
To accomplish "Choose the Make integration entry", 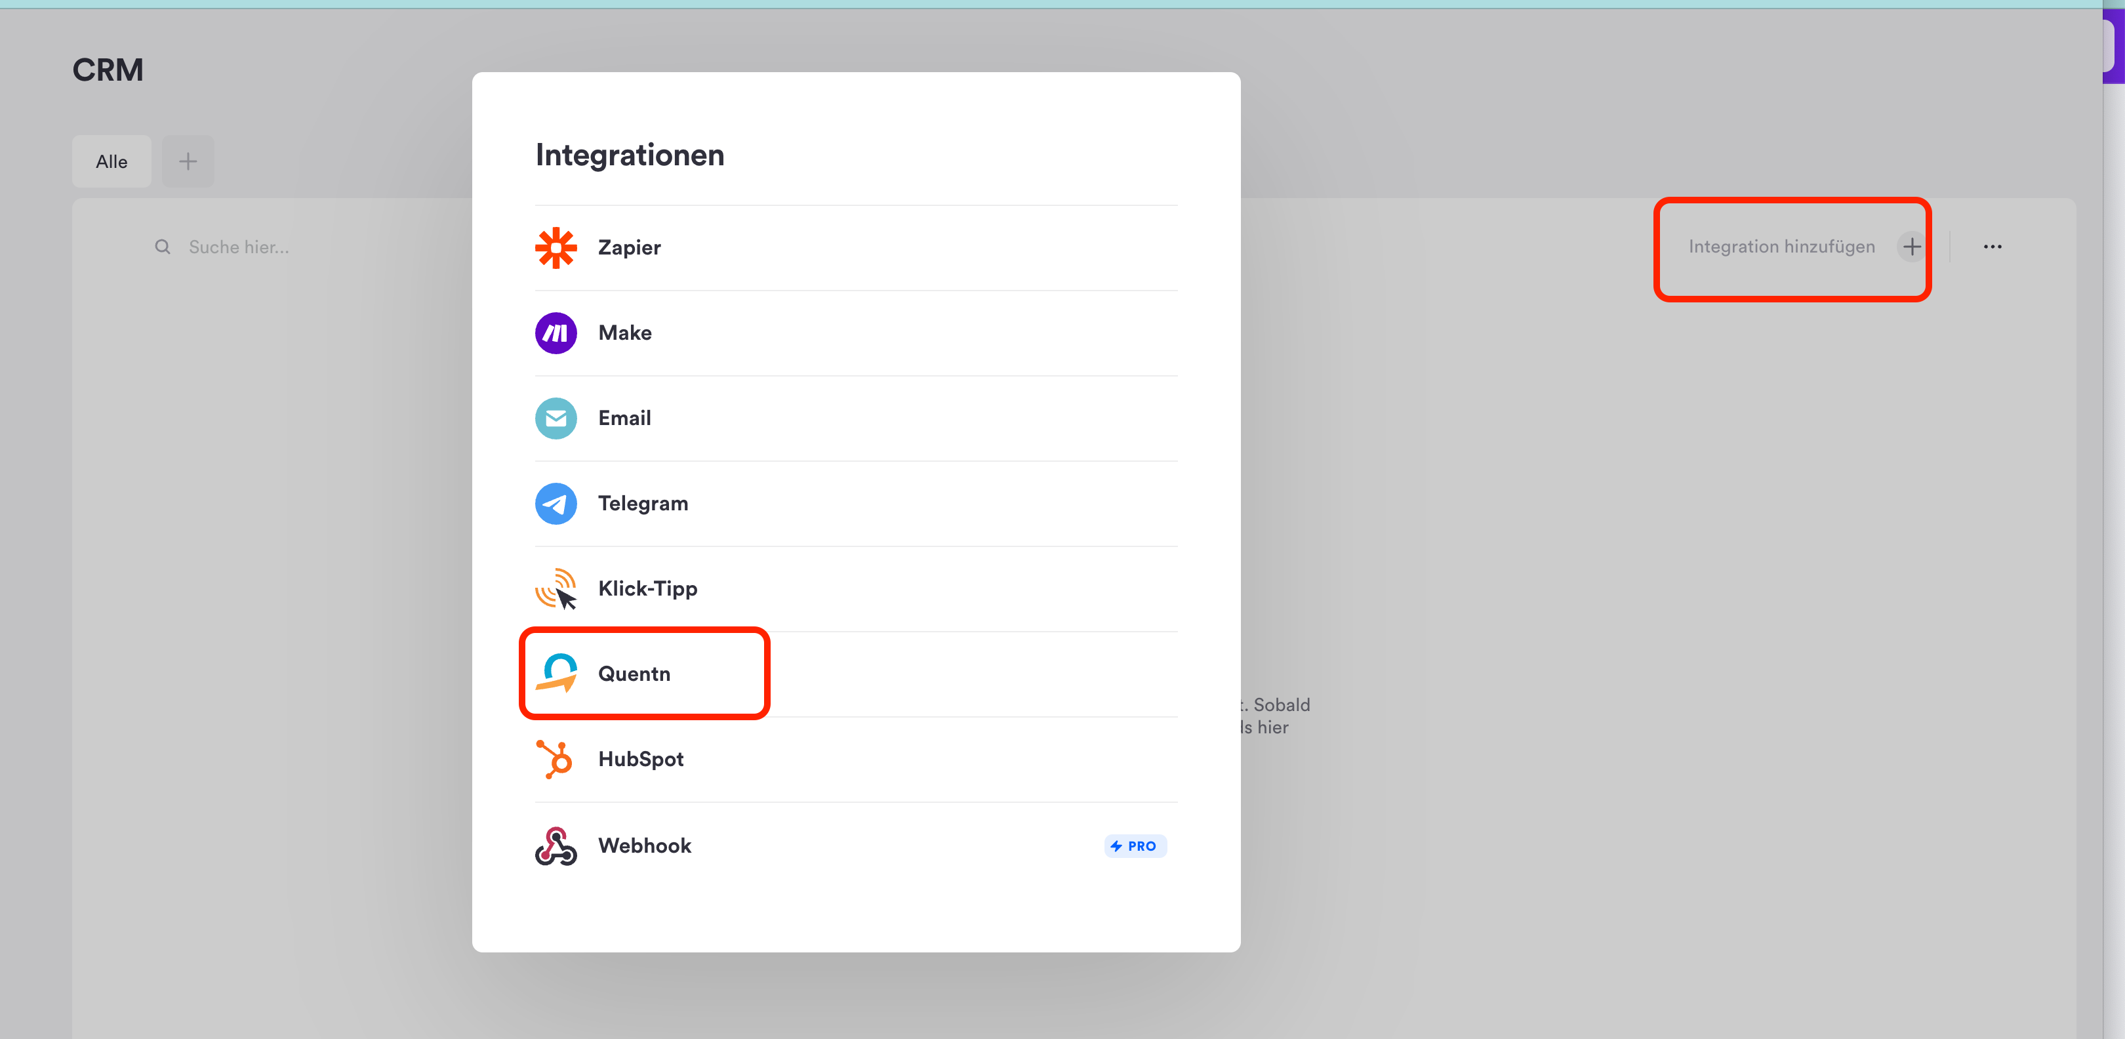I will (x=624, y=333).
